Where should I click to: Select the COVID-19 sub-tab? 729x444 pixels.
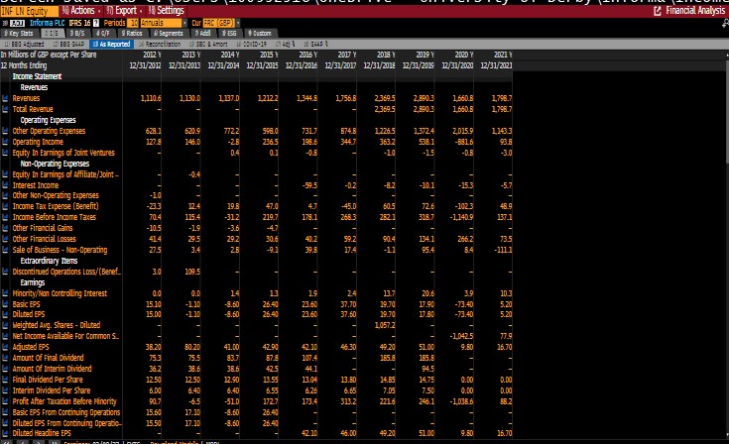click(251, 45)
